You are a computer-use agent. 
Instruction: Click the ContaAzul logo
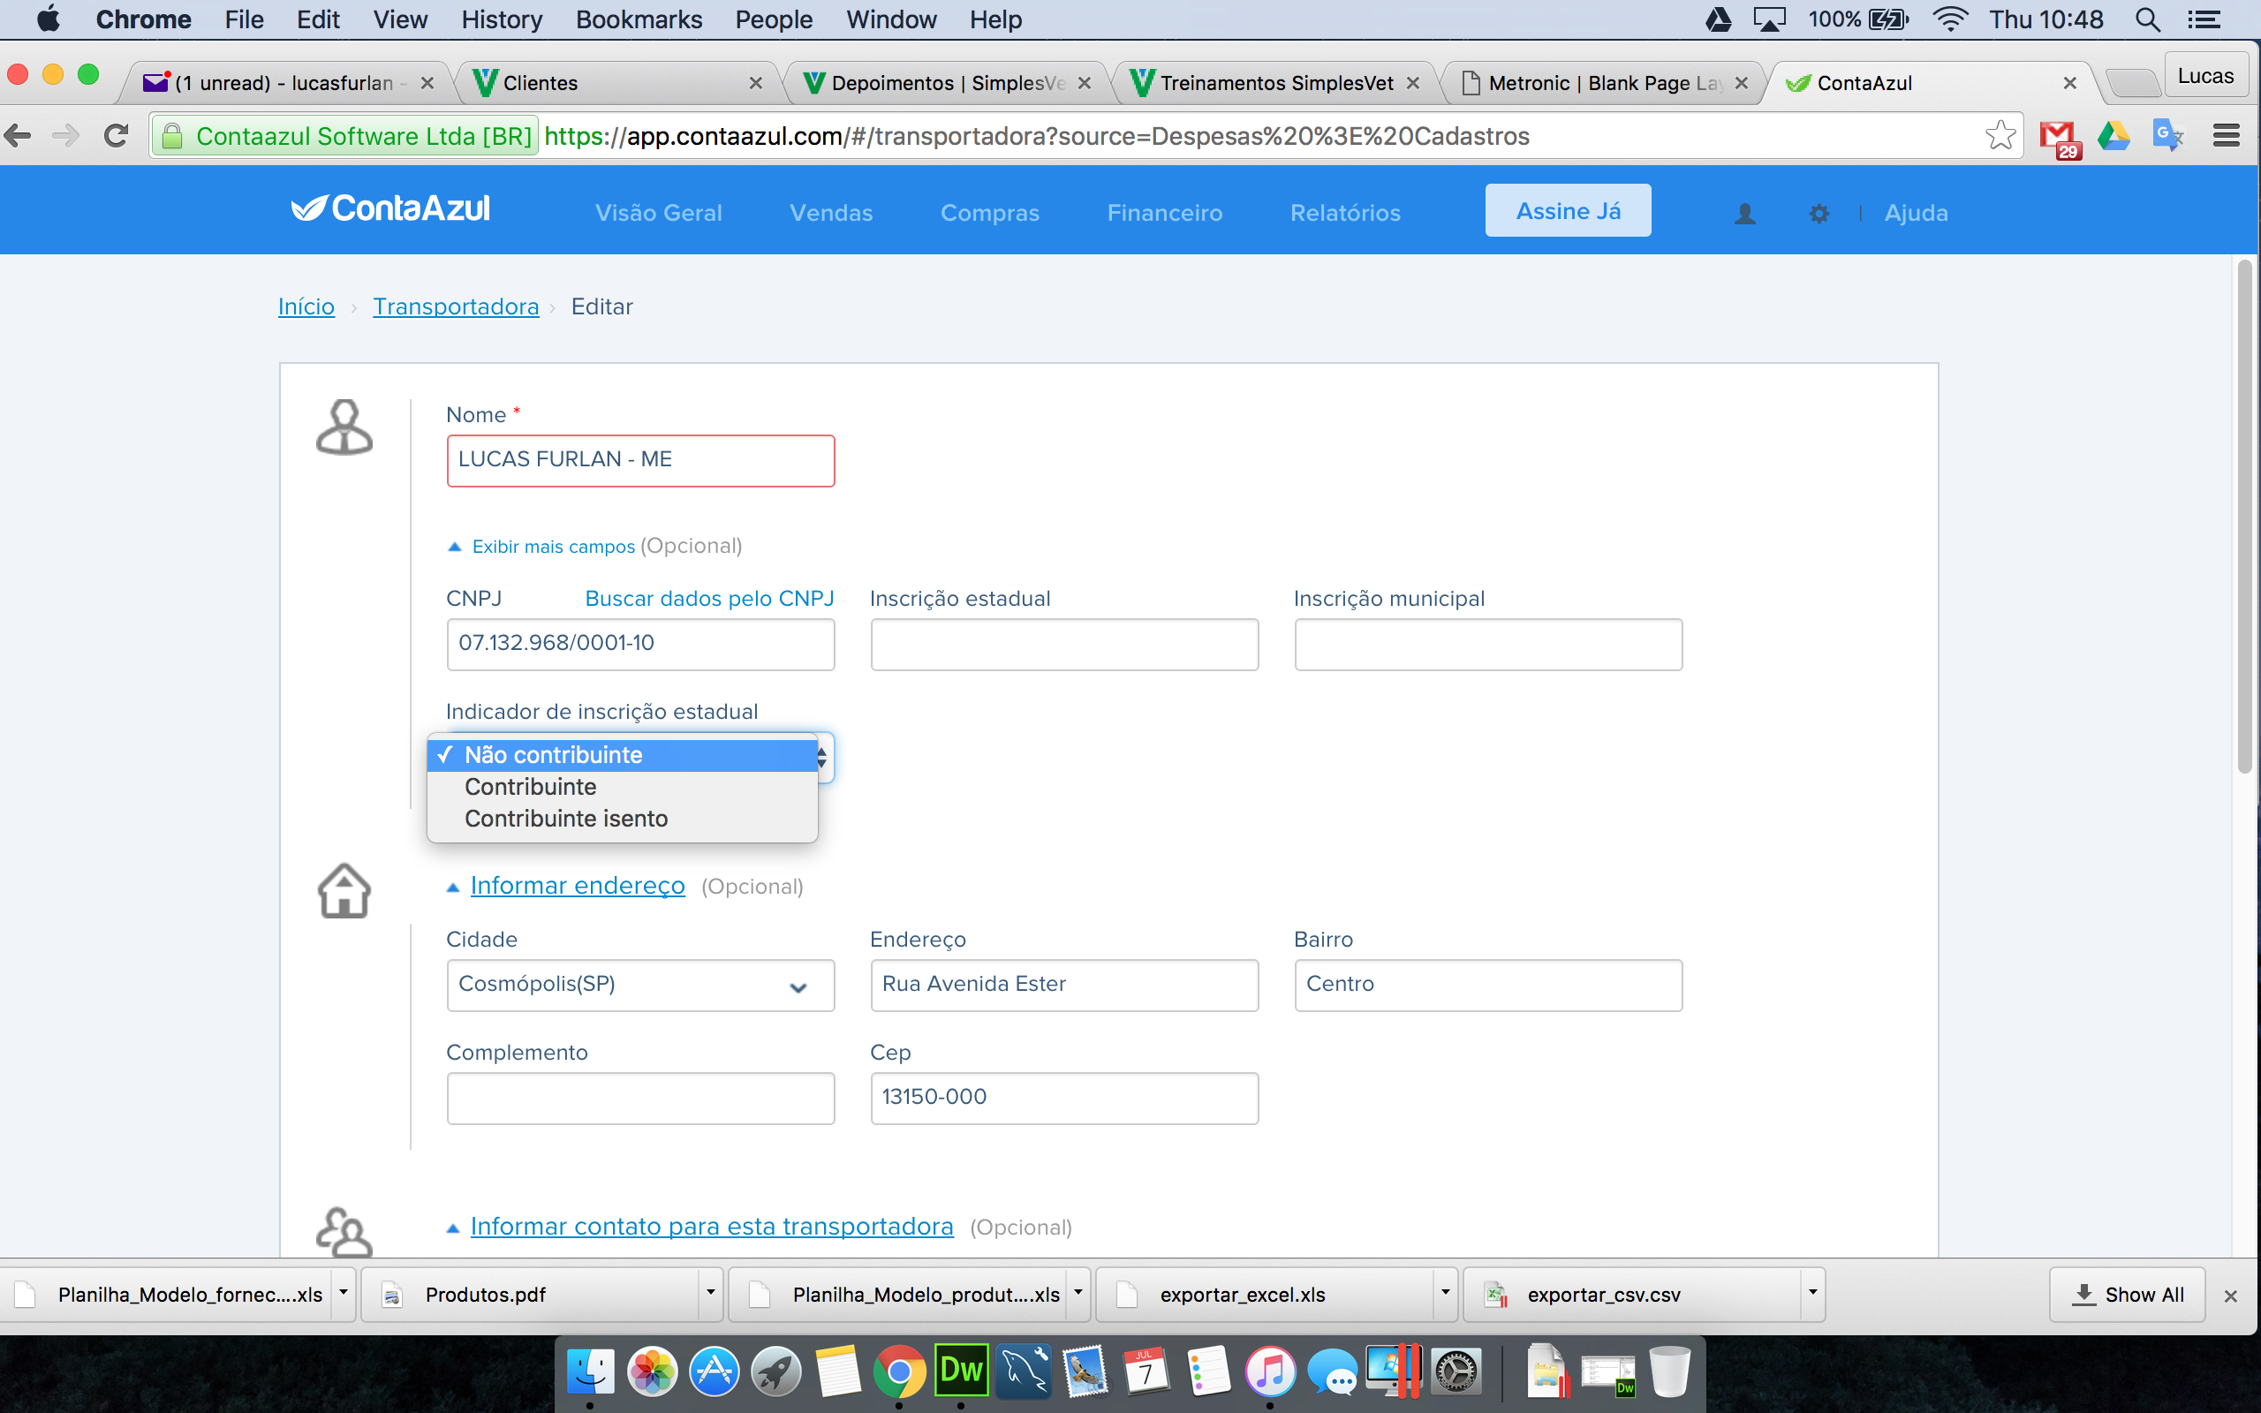pos(389,208)
